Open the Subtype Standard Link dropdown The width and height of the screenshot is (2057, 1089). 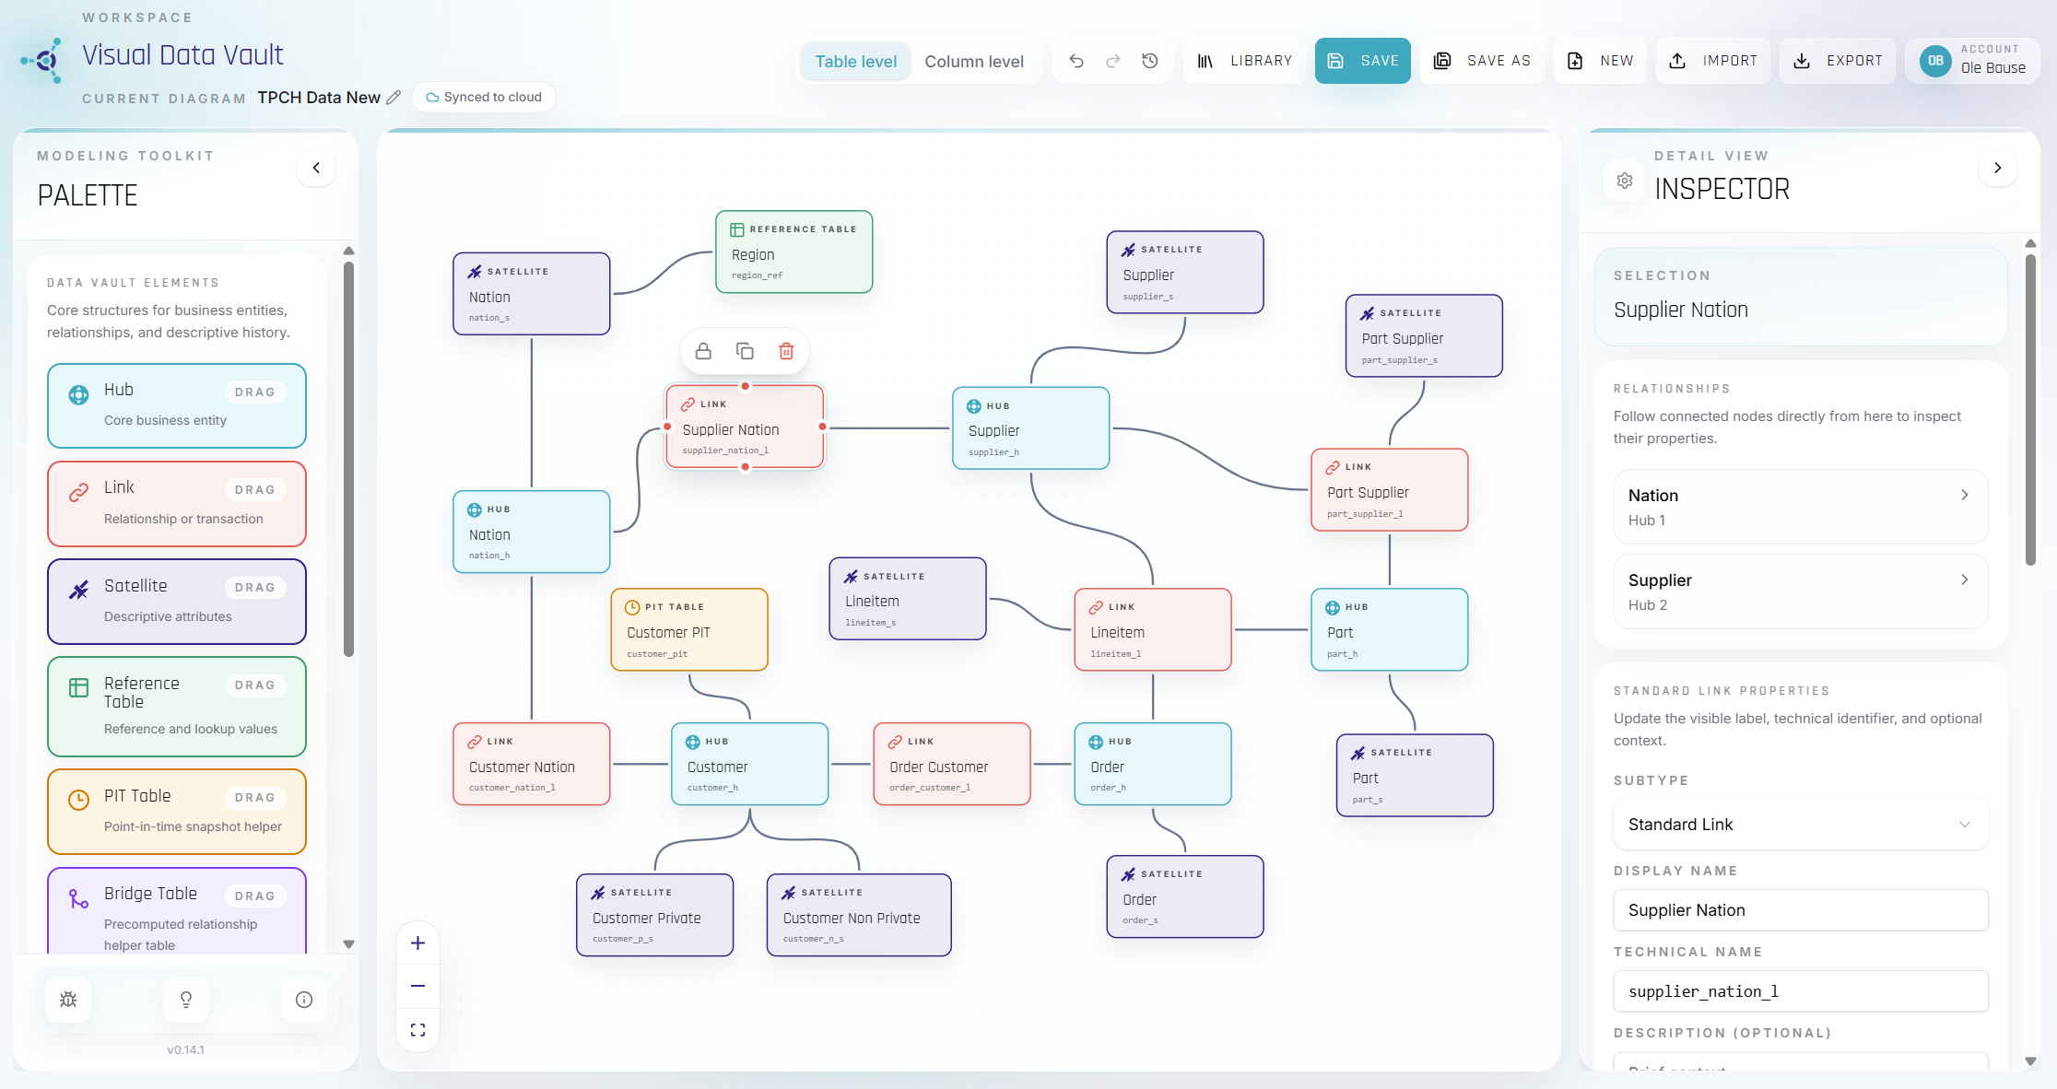[1800, 825]
